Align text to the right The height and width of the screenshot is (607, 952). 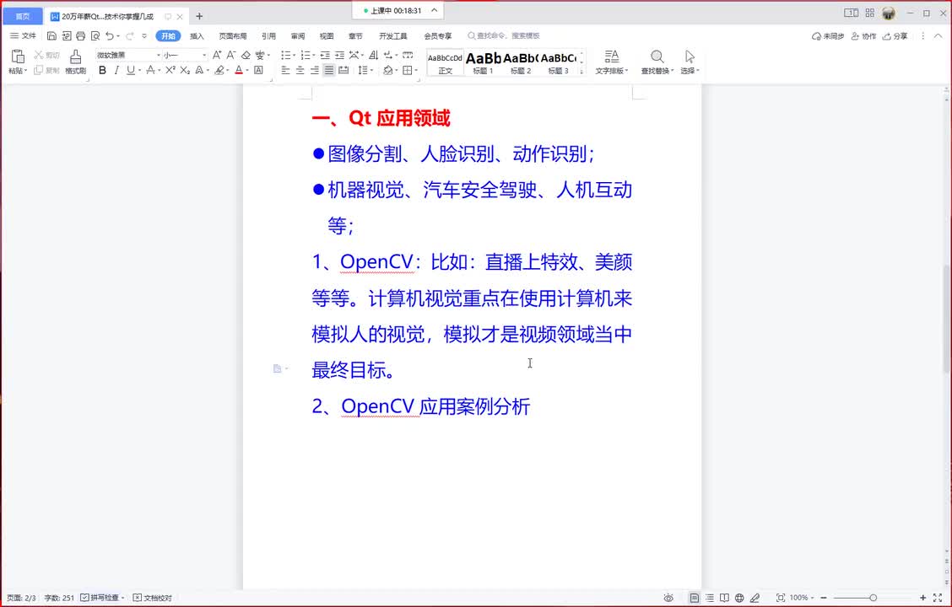point(315,70)
